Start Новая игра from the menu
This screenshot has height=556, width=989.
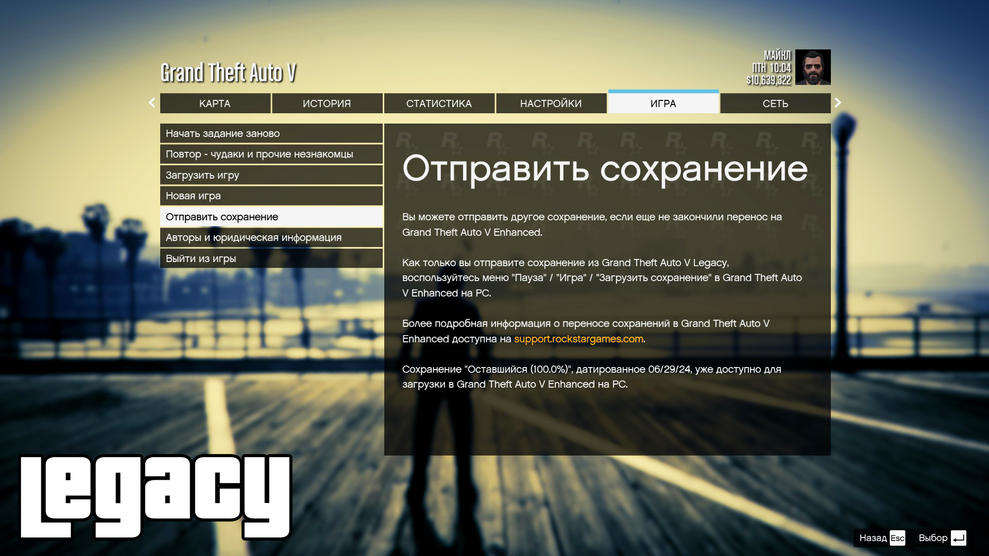pos(271,196)
